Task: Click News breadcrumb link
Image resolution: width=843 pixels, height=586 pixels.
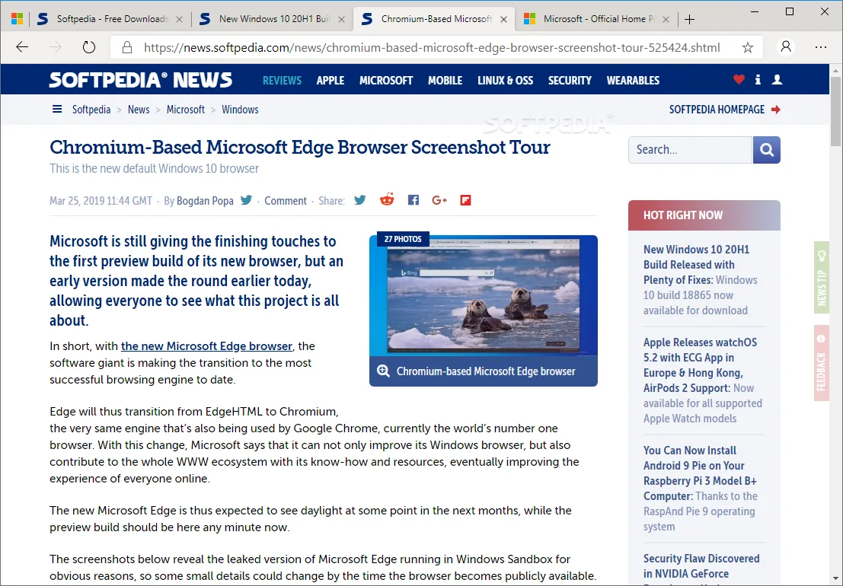Action: click(x=139, y=110)
